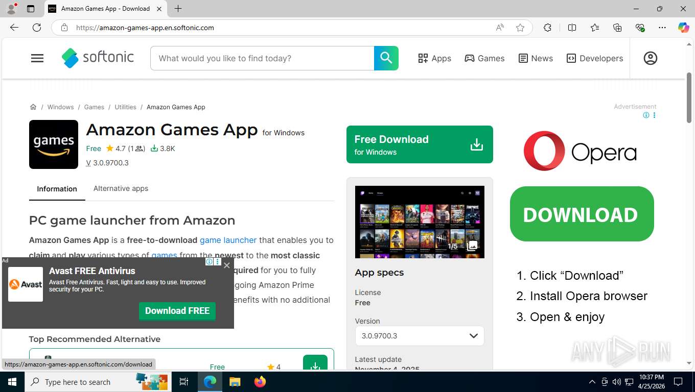This screenshot has width=695, height=392.
Task: Focus the Softonic search input field
Action: [262, 58]
